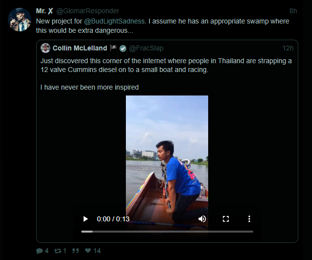Reply to Mr. X's post
Viewport: 312px width, 260px height.
[x=40, y=251]
